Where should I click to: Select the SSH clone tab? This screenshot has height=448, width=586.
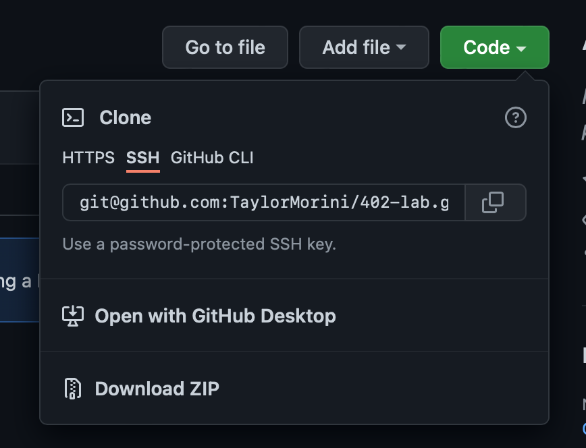[143, 158]
